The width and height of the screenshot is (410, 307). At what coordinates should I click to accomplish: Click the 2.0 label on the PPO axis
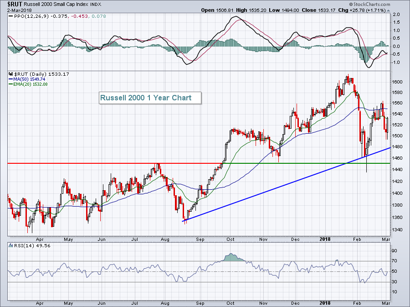[396, 15]
